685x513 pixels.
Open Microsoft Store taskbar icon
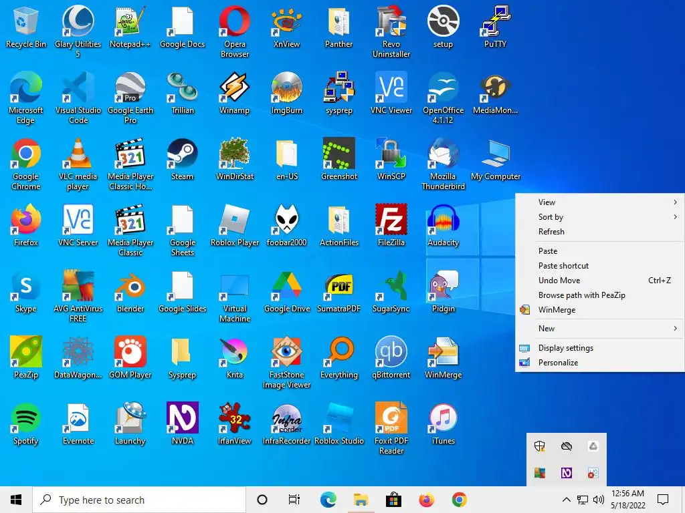click(x=393, y=500)
